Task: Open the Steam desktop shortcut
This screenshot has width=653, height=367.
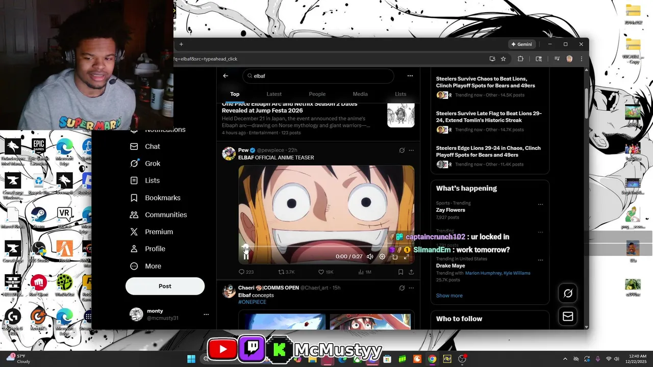Action: [38, 217]
